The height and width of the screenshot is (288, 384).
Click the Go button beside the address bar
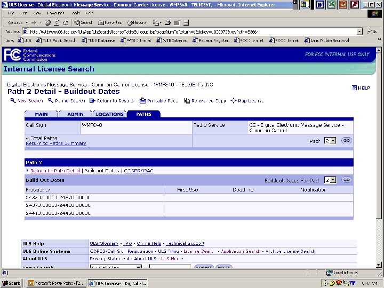pos(372,31)
